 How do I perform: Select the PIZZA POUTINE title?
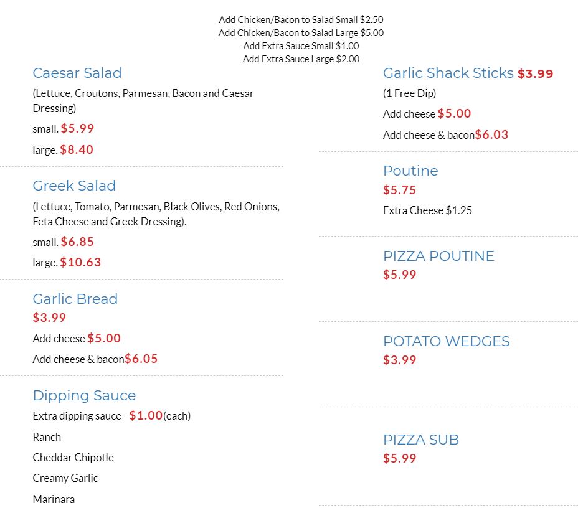tap(438, 256)
